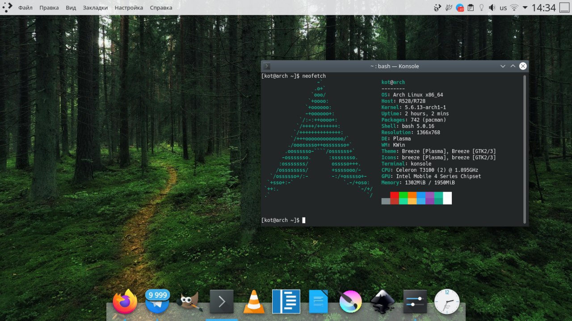Open the Правка menu
The height and width of the screenshot is (321, 572).
click(49, 8)
